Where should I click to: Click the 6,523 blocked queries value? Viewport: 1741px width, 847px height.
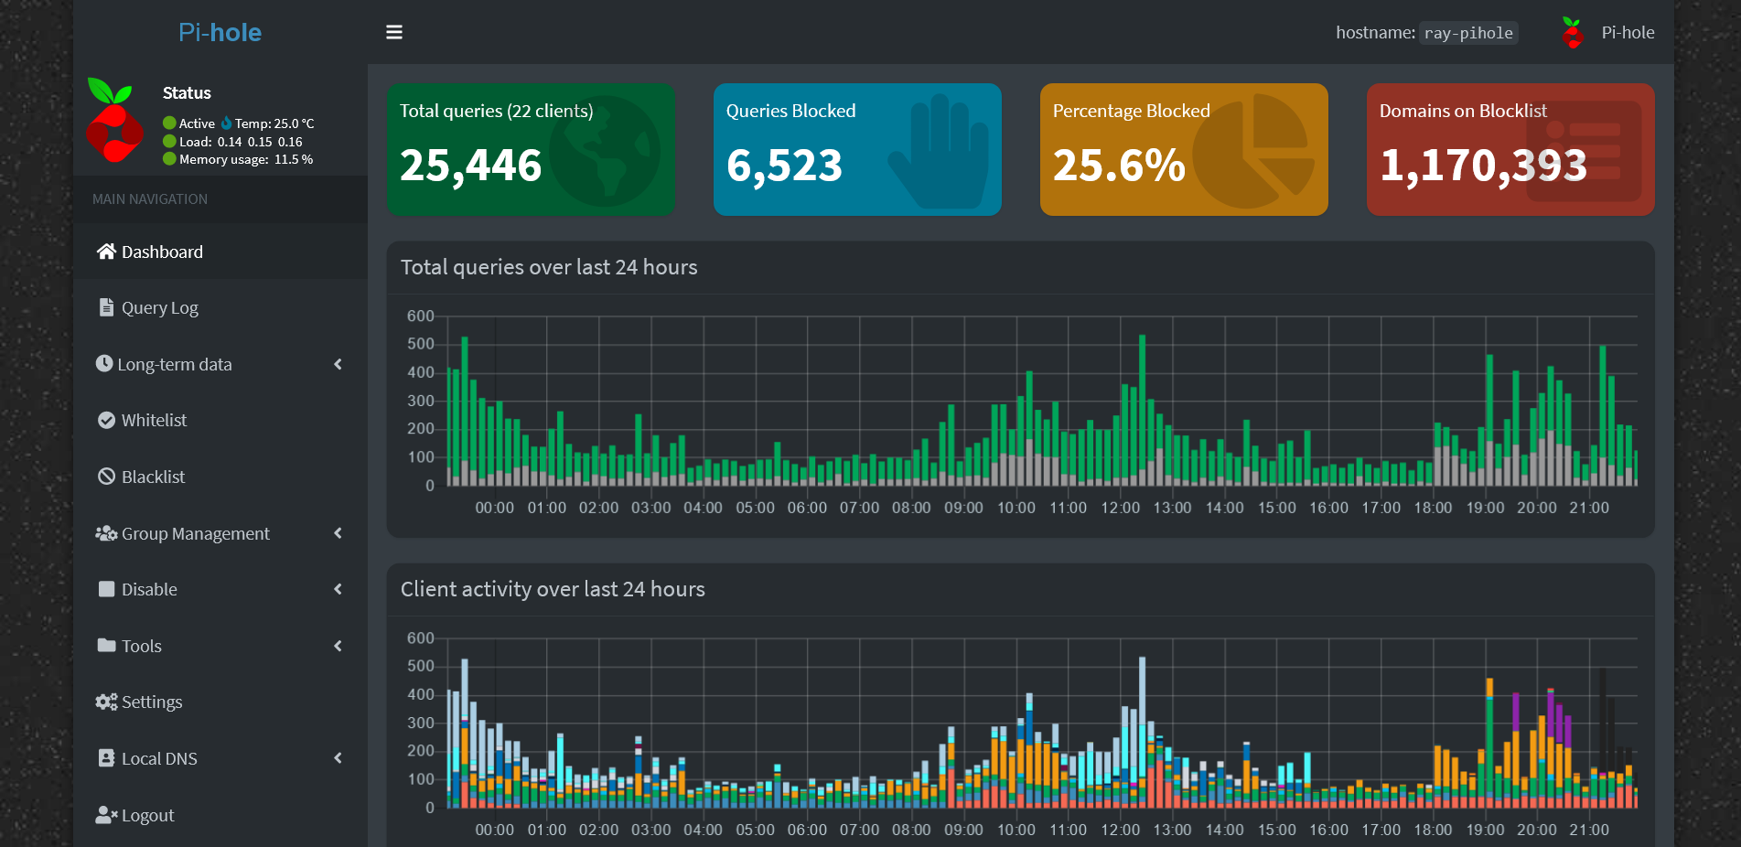(784, 166)
